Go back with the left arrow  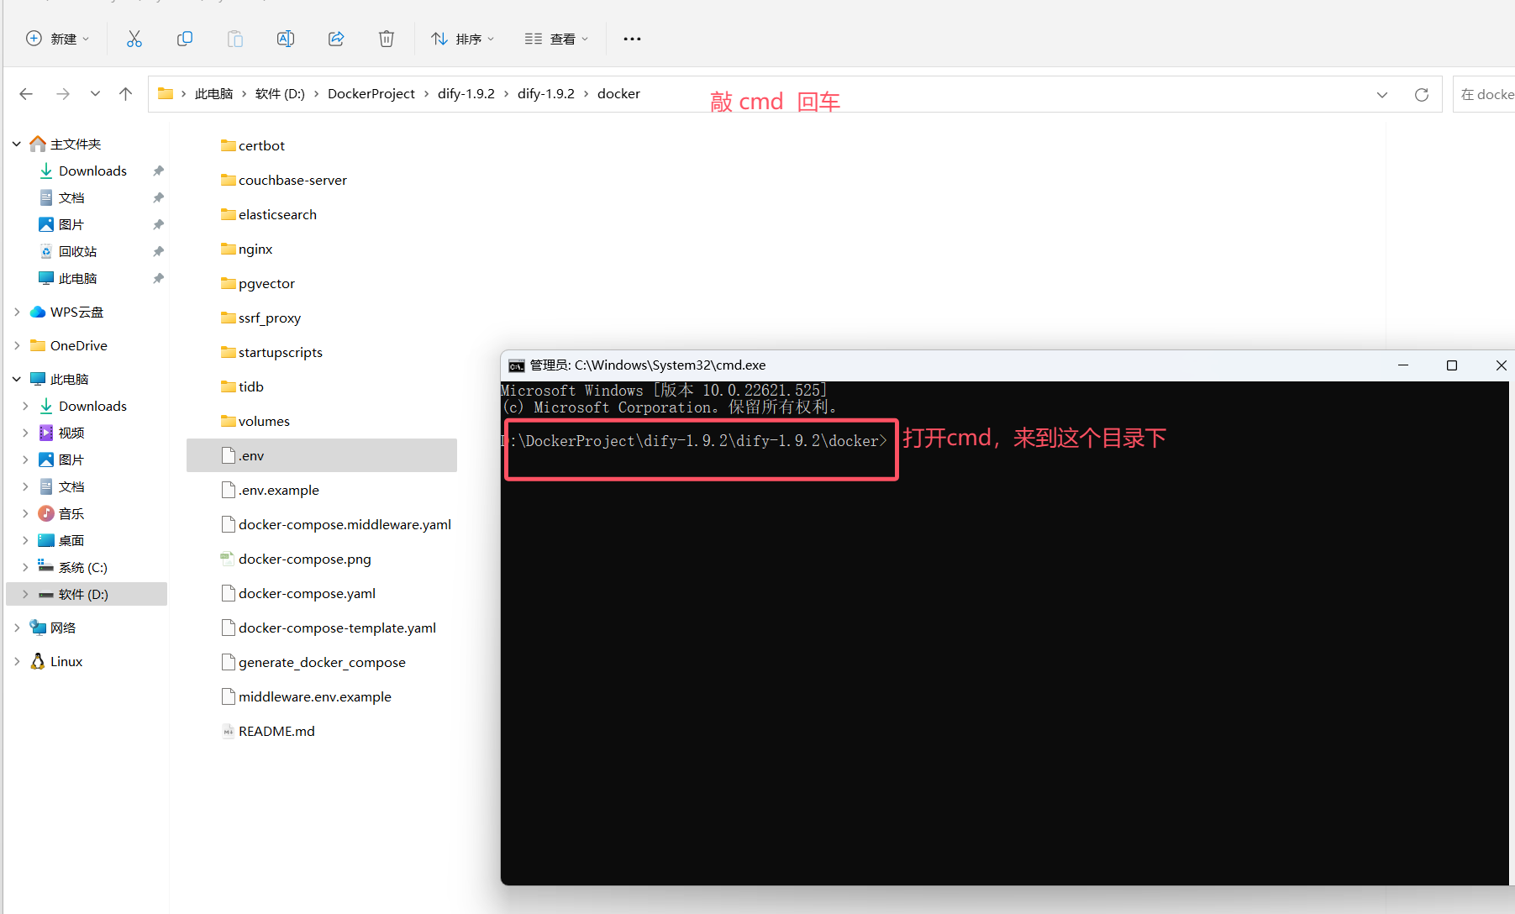[26, 94]
